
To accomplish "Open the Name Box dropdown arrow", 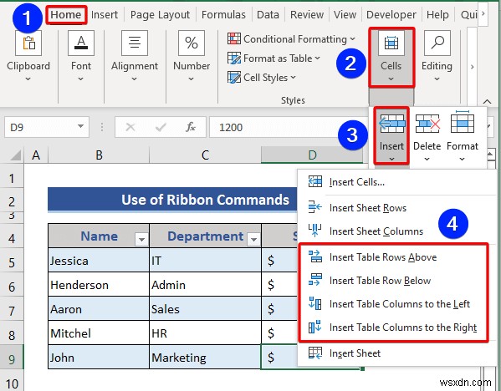I will tap(80, 127).
